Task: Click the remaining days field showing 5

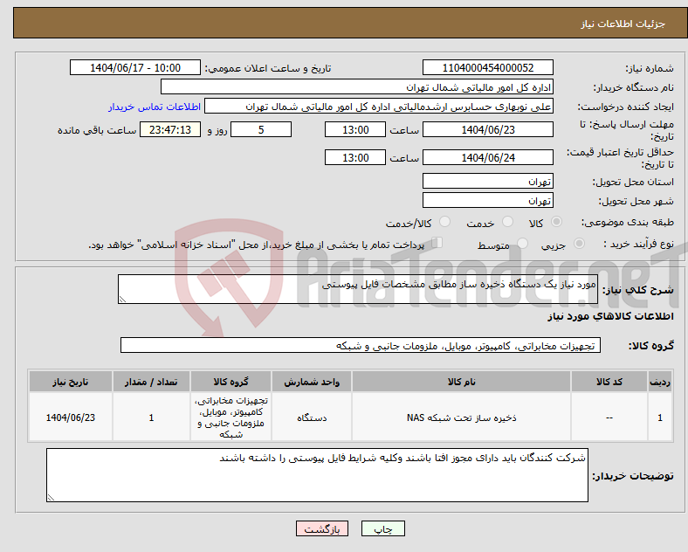Action: click(x=261, y=129)
